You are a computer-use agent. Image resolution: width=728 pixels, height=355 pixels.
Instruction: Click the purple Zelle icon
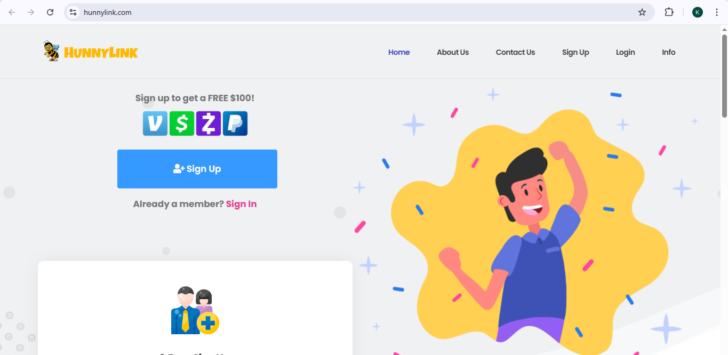tap(209, 123)
